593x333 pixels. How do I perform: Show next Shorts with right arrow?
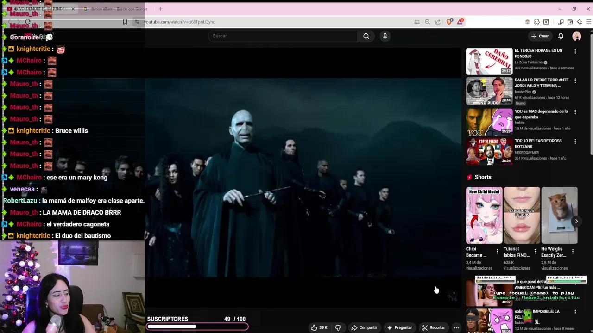tap(576, 221)
